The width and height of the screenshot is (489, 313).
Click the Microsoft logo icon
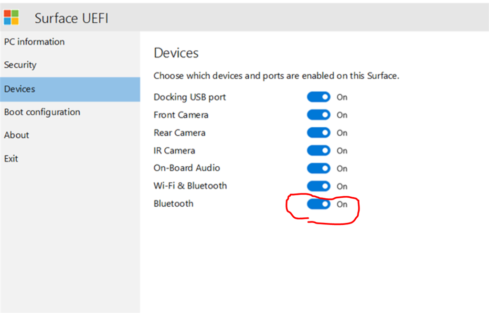[x=11, y=17]
